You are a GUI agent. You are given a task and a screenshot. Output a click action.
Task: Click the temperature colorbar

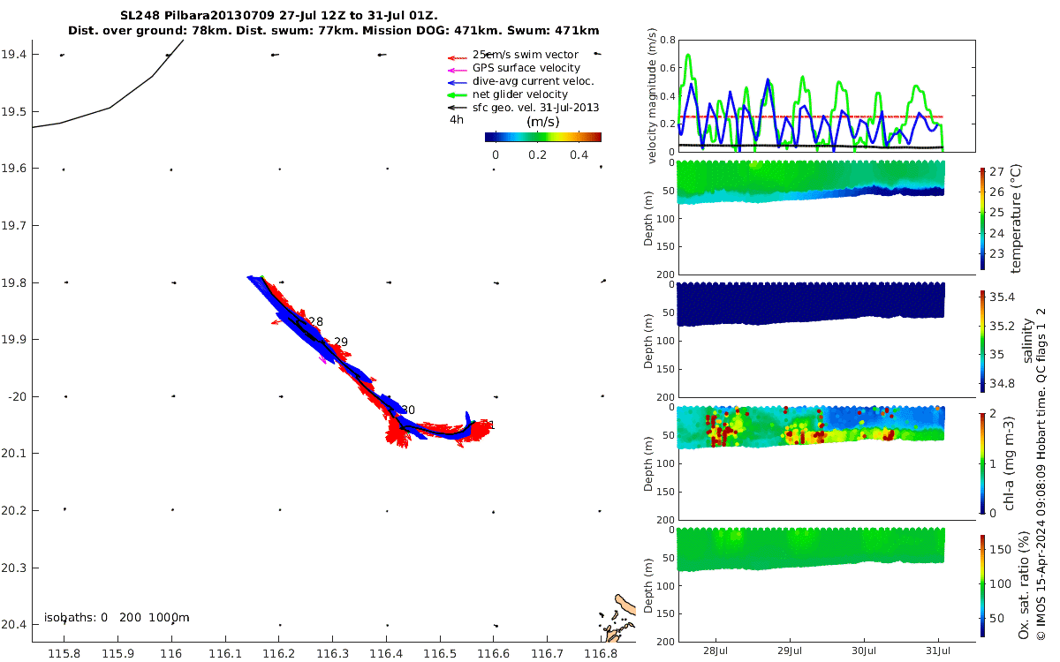click(x=983, y=218)
